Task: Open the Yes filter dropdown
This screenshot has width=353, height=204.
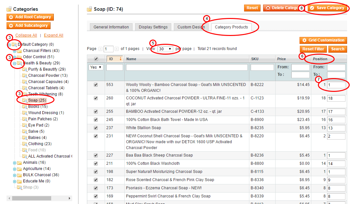Action: pos(96,67)
